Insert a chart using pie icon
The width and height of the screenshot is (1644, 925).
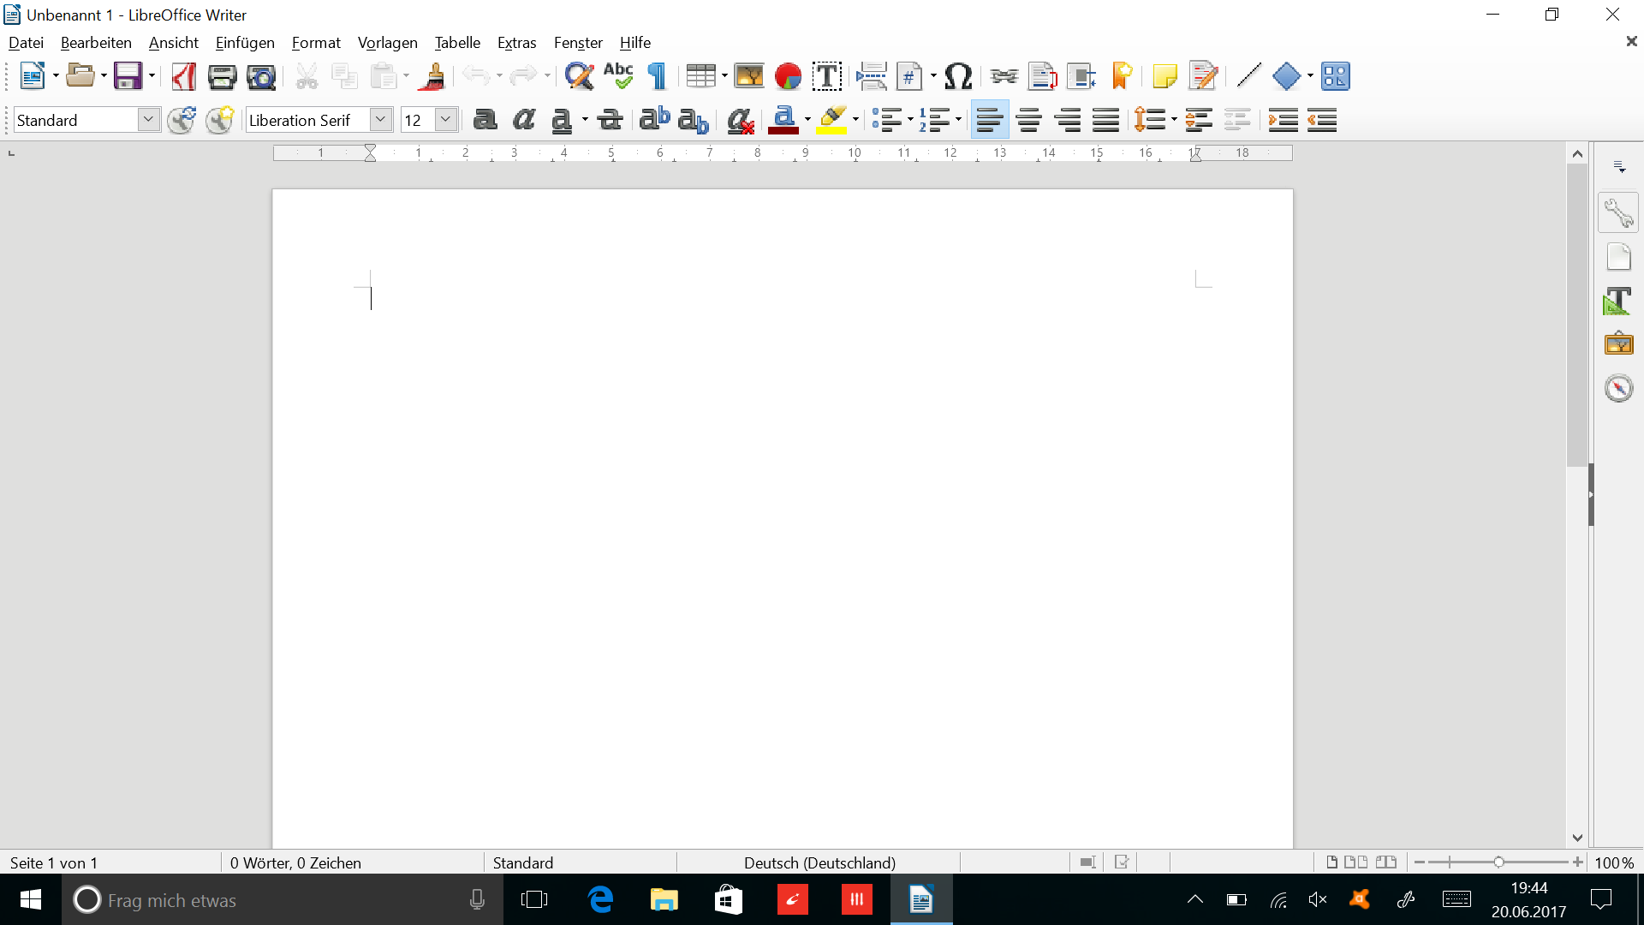click(787, 77)
